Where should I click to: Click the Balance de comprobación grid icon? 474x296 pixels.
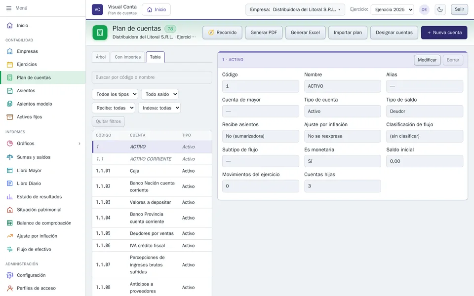(x=10, y=223)
